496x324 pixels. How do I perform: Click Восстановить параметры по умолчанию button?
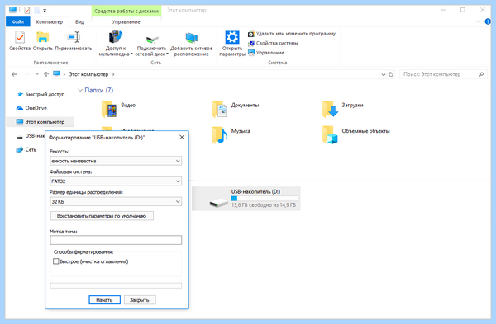(x=102, y=216)
